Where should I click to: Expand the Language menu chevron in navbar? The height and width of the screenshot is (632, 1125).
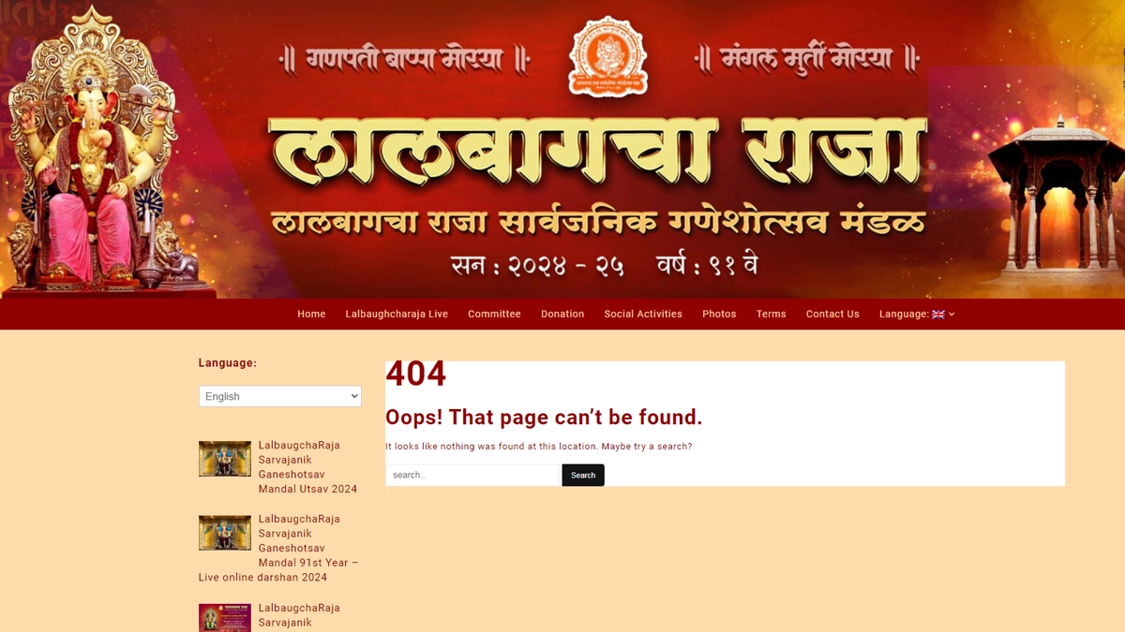[x=952, y=315]
